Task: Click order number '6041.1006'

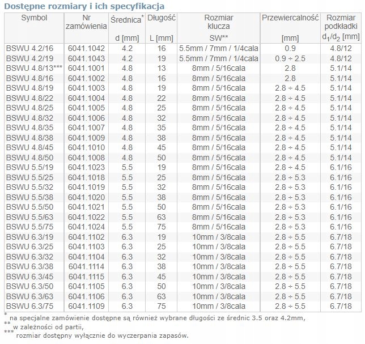Action: 86,118
